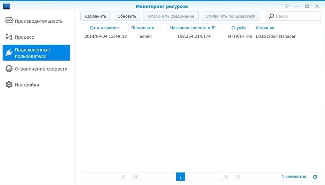Click the magnifier icon in the search box
This screenshot has height=185, width=325.
pos(272,16)
